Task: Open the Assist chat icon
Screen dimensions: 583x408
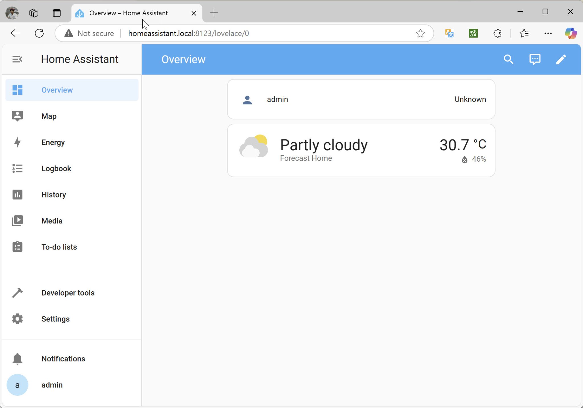Action: (535, 59)
